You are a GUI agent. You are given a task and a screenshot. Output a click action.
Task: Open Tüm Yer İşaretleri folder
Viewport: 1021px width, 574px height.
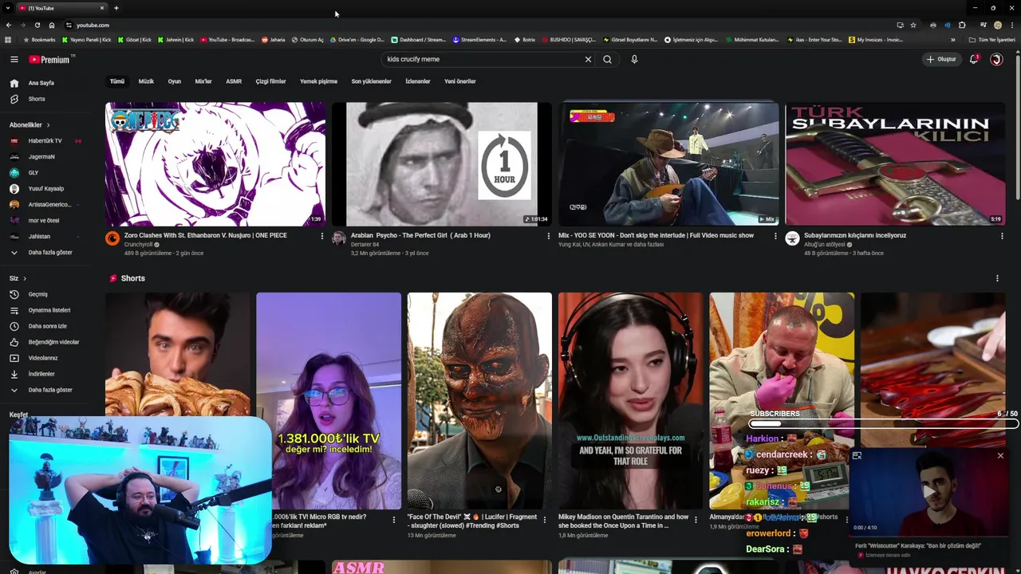tap(991, 40)
